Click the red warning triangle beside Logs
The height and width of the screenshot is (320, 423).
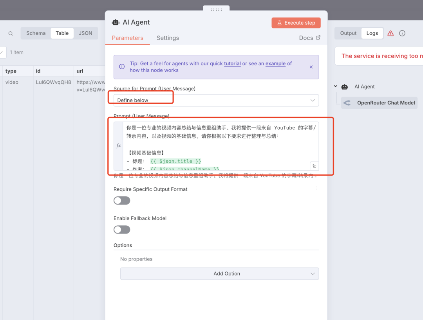click(x=390, y=33)
